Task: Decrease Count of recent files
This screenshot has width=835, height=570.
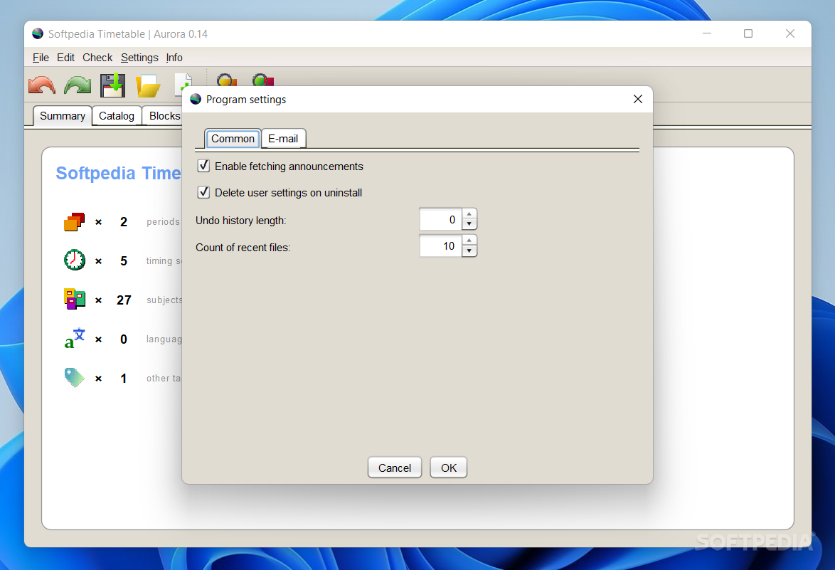Action: 469,251
